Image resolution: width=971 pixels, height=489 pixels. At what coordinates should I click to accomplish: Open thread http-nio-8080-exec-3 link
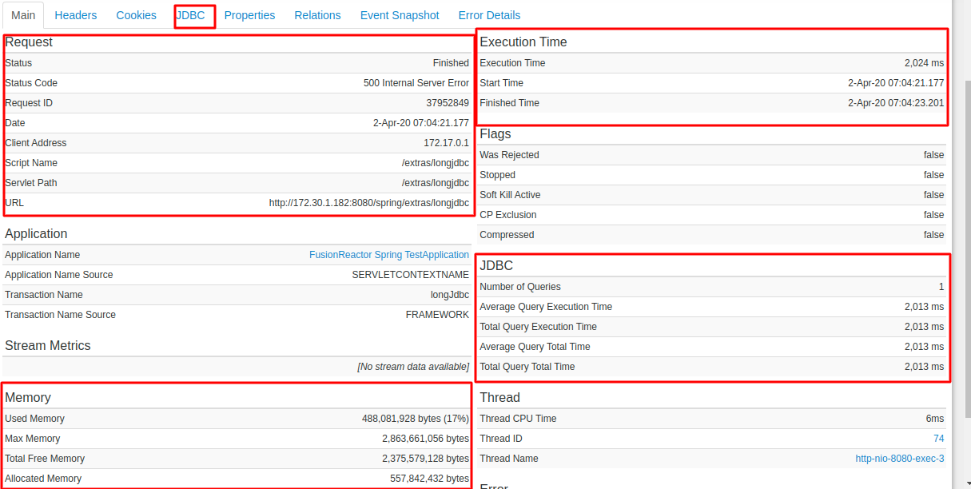point(899,459)
